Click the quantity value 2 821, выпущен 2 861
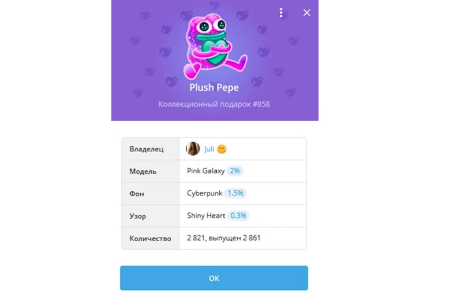458x300 pixels. click(x=224, y=238)
